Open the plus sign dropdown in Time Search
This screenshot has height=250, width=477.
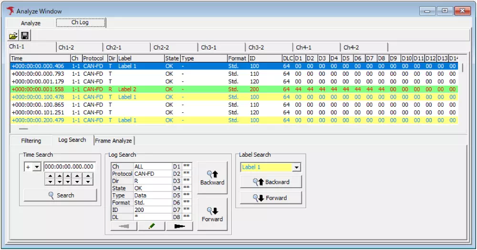click(36, 167)
